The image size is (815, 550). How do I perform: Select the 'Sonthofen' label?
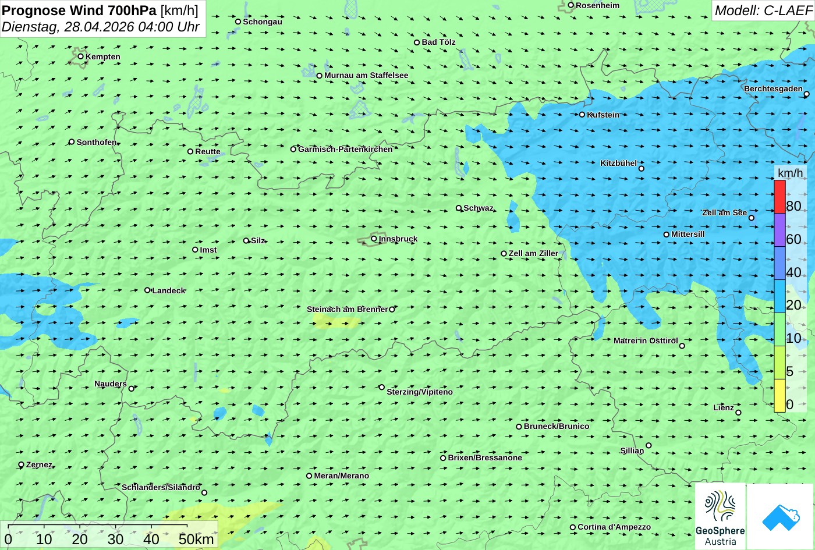(97, 142)
